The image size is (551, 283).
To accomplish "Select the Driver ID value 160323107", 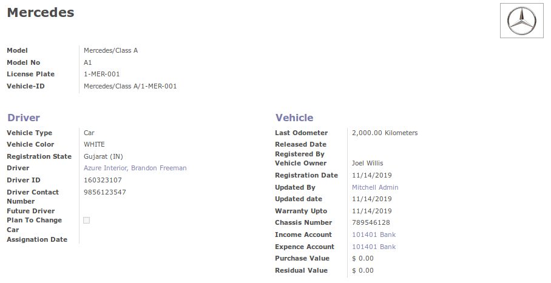I will point(103,180).
